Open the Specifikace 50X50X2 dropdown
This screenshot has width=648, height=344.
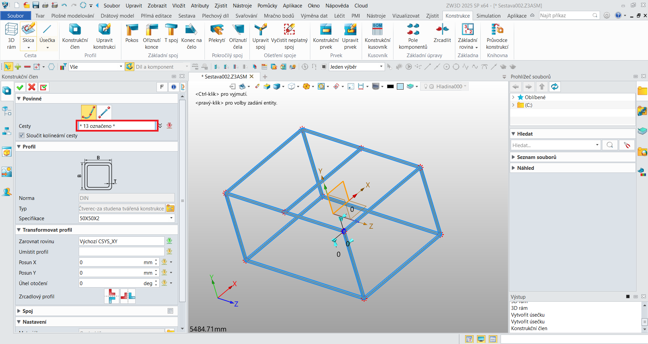[171, 218]
